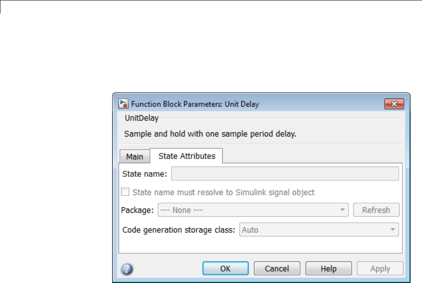Click the storage class dropdown arrow
422x283 pixels.
393,230
